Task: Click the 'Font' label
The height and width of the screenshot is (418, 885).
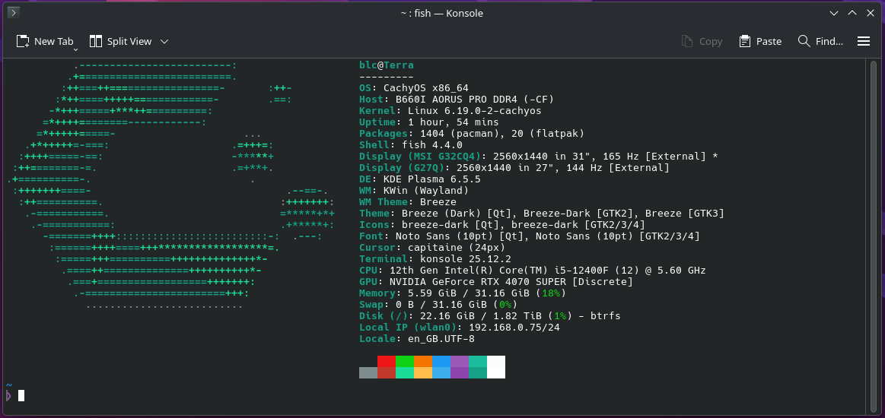Action: point(371,236)
